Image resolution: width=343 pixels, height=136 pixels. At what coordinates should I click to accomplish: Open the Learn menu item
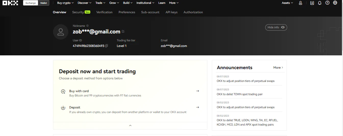pyautogui.click(x=162, y=3)
